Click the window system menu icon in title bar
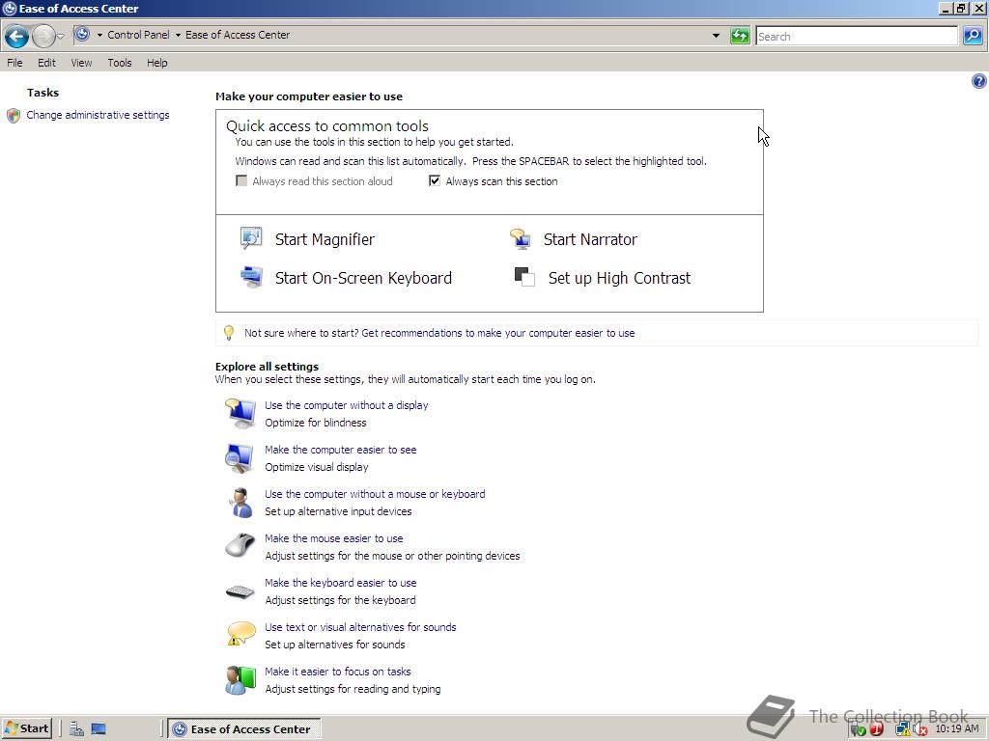 coord(9,8)
